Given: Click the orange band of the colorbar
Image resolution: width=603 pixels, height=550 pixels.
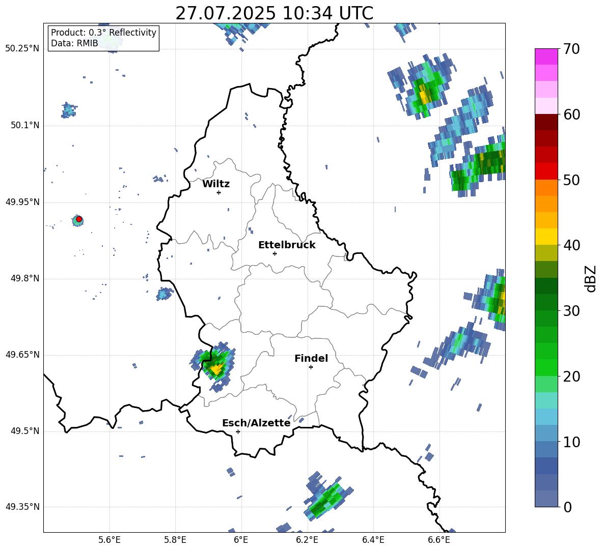Looking at the screenshot, I should (546, 188).
